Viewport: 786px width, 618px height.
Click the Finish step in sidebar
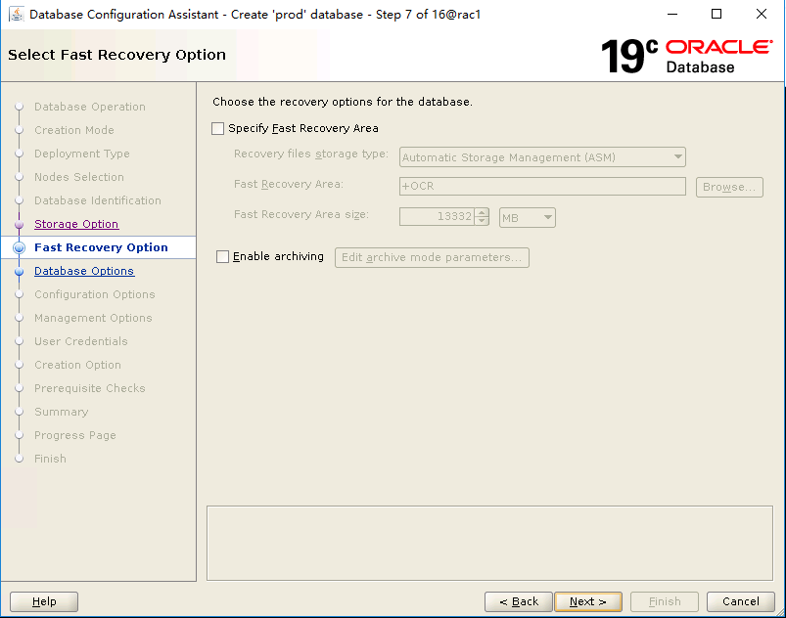tap(50, 459)
